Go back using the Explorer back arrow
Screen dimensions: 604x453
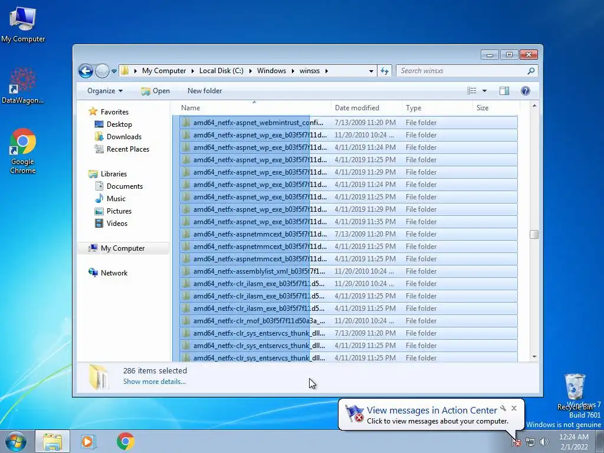pyautogui.click(x=86, y=71)
